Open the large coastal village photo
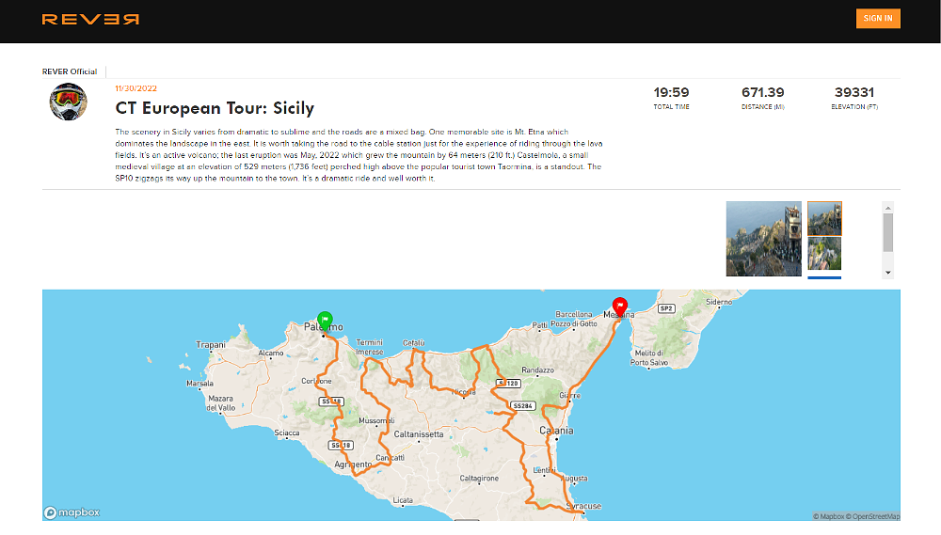The width and height of the screenshot is (941, 535). click(763, 239)
